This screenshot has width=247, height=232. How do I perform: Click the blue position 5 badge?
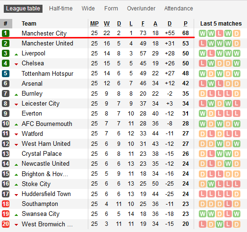tap(6, 73)
